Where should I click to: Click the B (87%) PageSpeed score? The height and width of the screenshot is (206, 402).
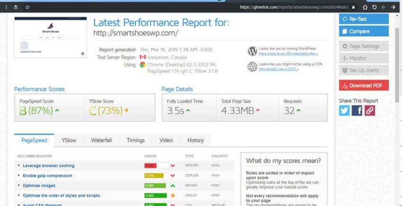36,111
